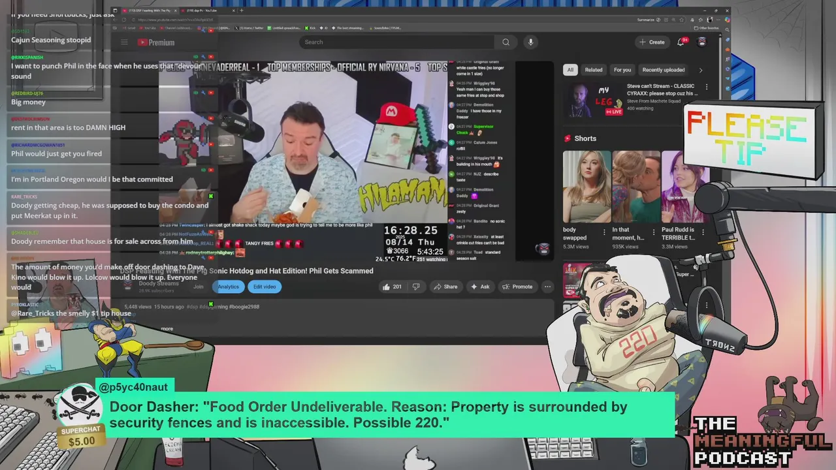Click the new tab plus button in browser
This screenshot has width=836, height=470.
[x=242, y=10]
